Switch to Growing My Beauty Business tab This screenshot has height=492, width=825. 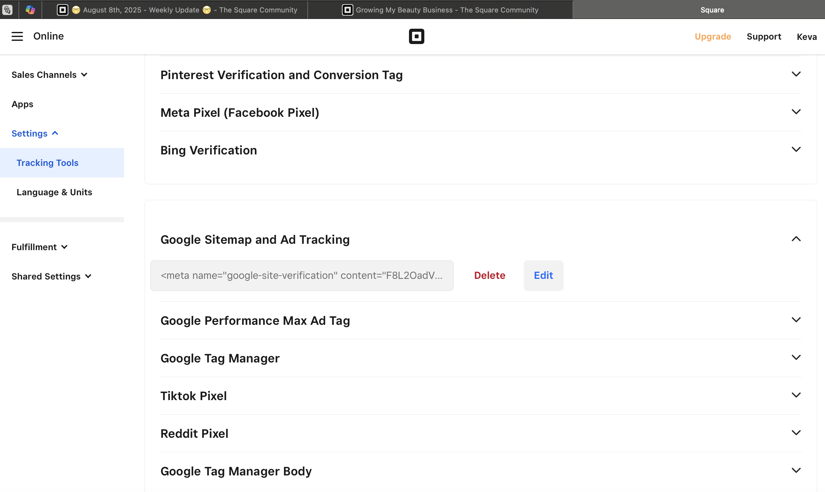440,10
